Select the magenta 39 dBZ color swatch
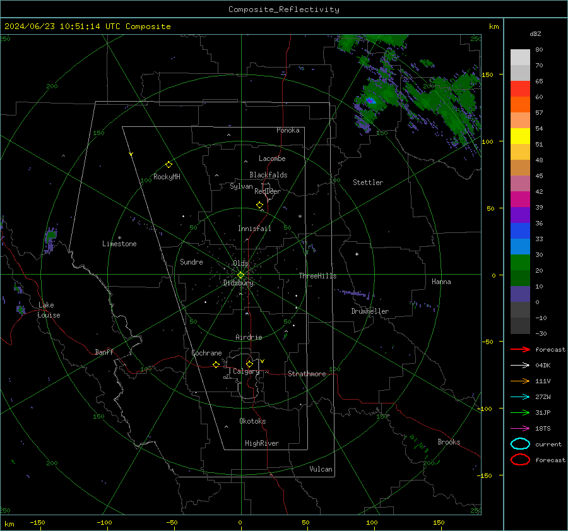Screen dimensions: 568x531 [x=520, y=199]
